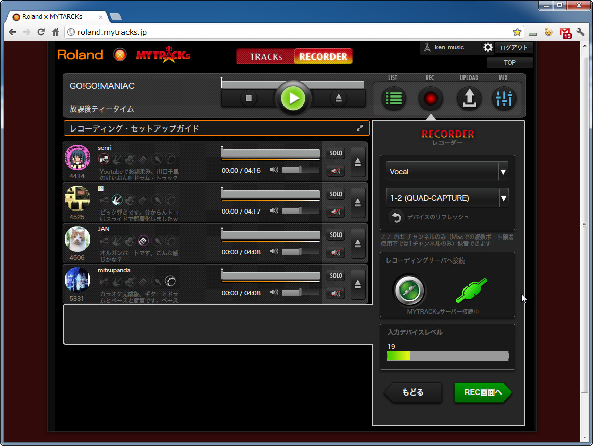
Task: Toggle SOLO on mitsupanda's track
Action: pyautogui.click(x=336, y=276)
